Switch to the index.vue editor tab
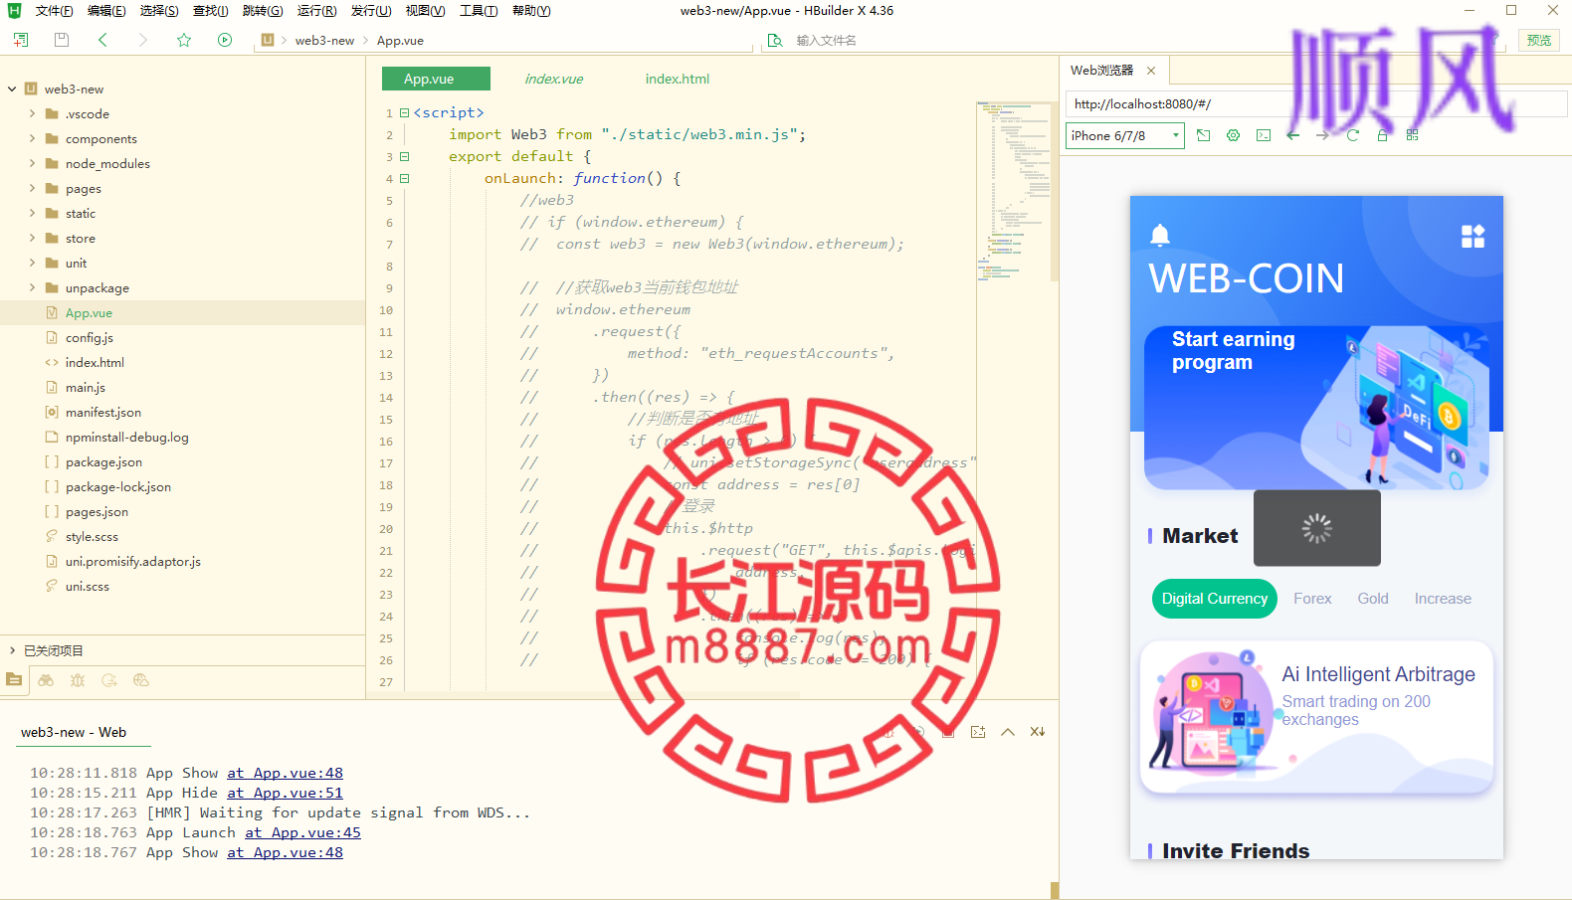1572x900 pixels. (x=554, y=79)
